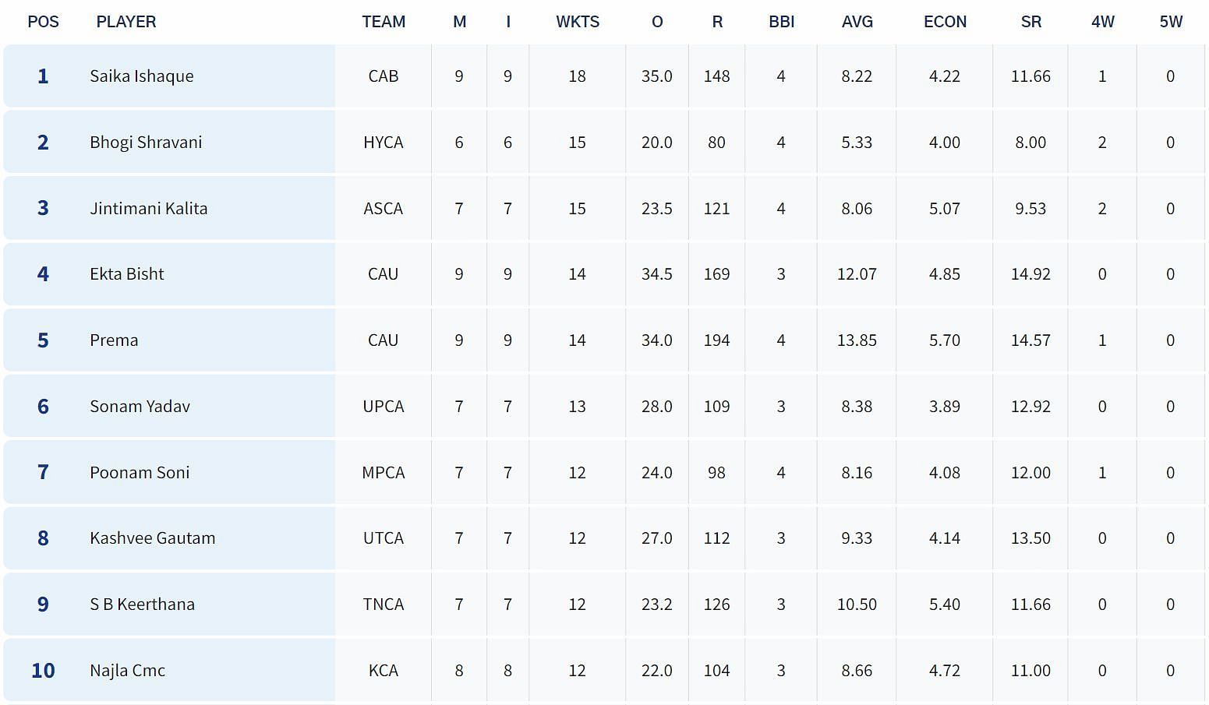The width and height of the screenshot is (1209, 705).
Task: Click the WKTS column header
Action: (x=577, y=22)
